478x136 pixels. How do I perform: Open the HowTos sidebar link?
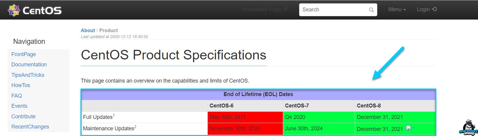(21, 85)
